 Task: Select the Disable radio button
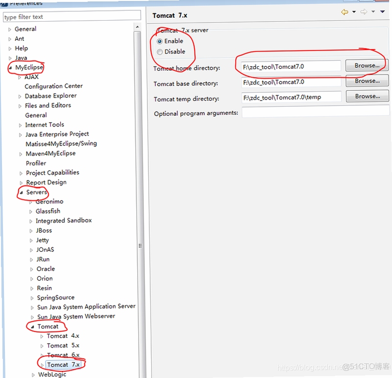[160, 52]
